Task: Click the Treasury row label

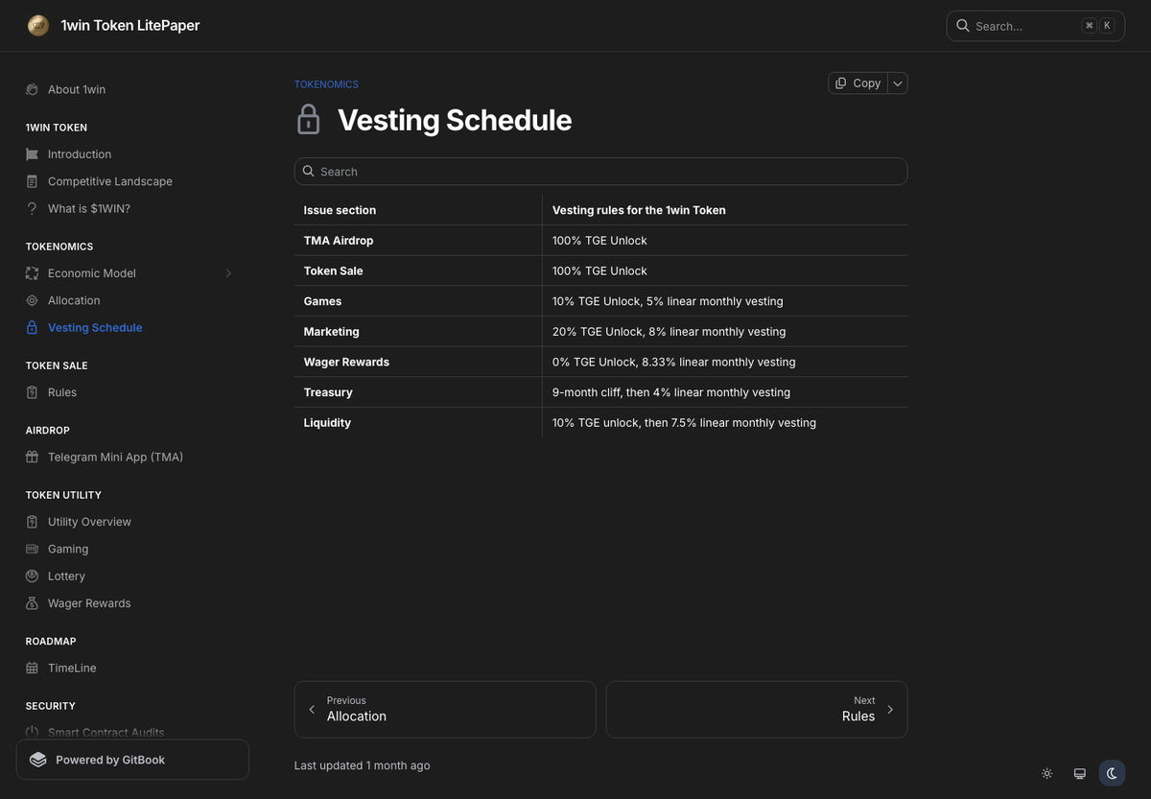Action: (x=328, y=392)
